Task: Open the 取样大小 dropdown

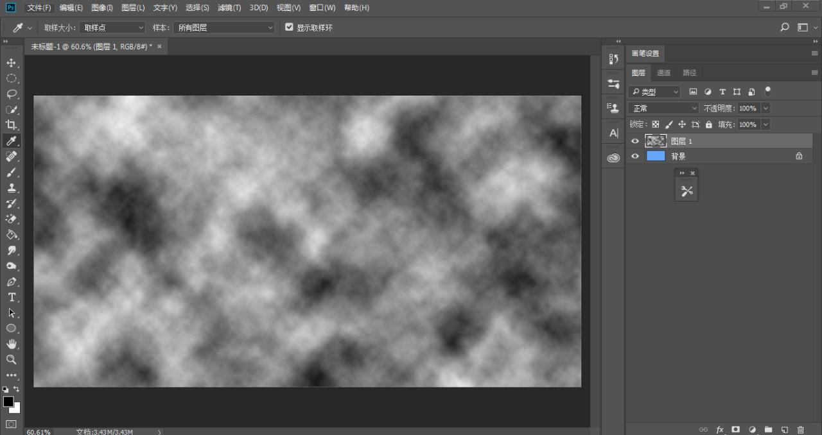Action: 113,28
